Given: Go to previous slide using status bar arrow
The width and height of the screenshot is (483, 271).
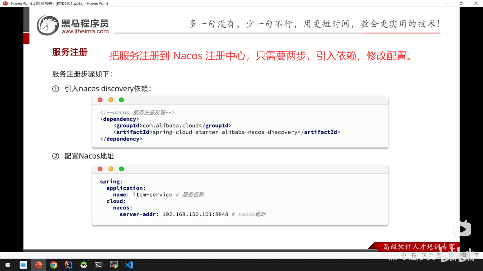Looking at the screenshot, I should [404, 255].
